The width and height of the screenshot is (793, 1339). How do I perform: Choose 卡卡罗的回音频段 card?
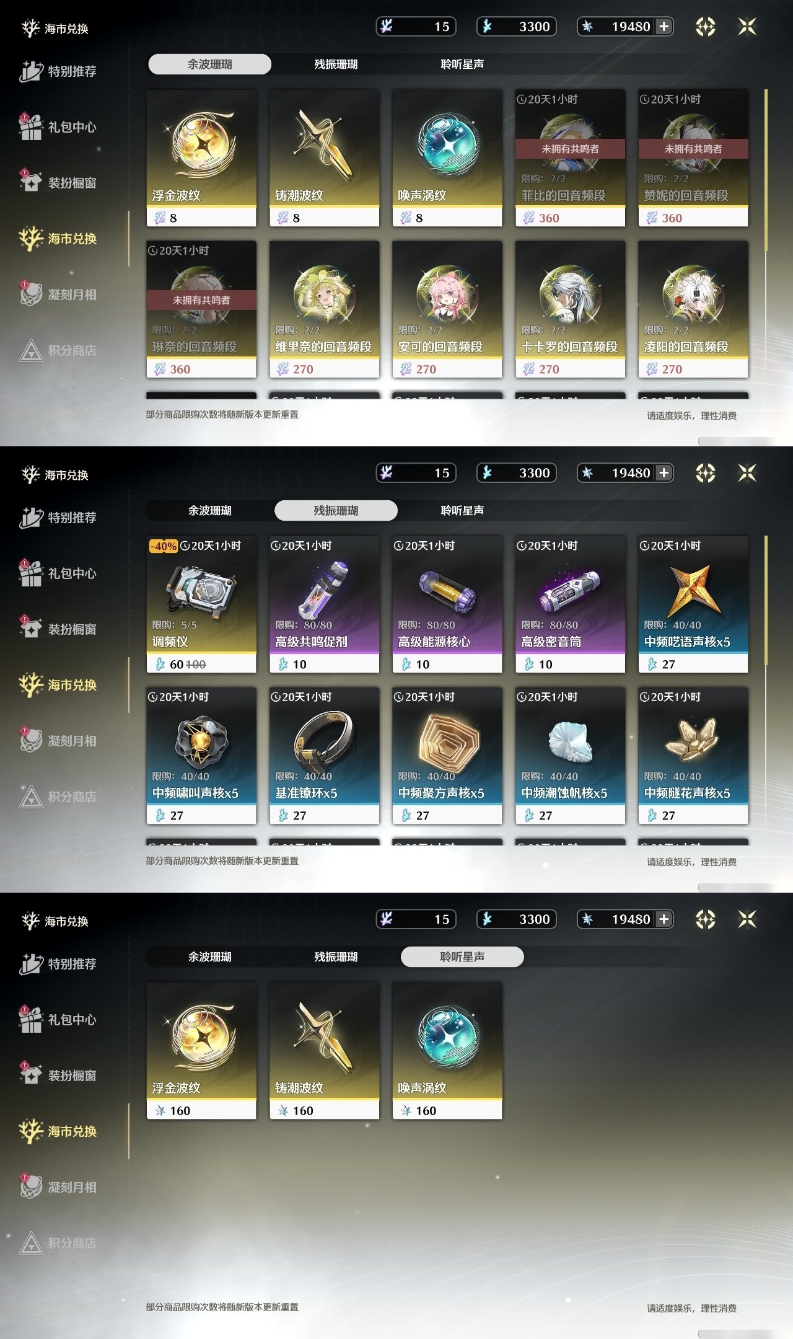click(x=570, y=309)
